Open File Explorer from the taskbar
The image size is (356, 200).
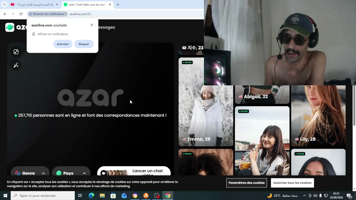point(102,196)
